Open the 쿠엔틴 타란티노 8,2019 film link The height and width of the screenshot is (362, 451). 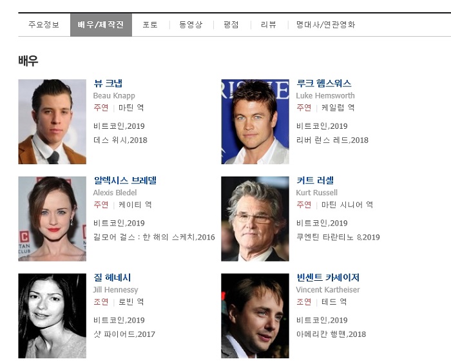(338, 237)
